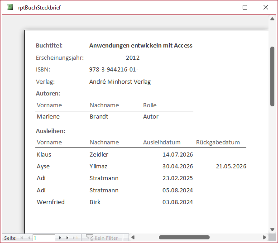Click the 'Ausleihen:' section label

click(51, 131)
